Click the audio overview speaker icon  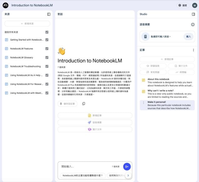pyautogui.click(x=145, y=37)
